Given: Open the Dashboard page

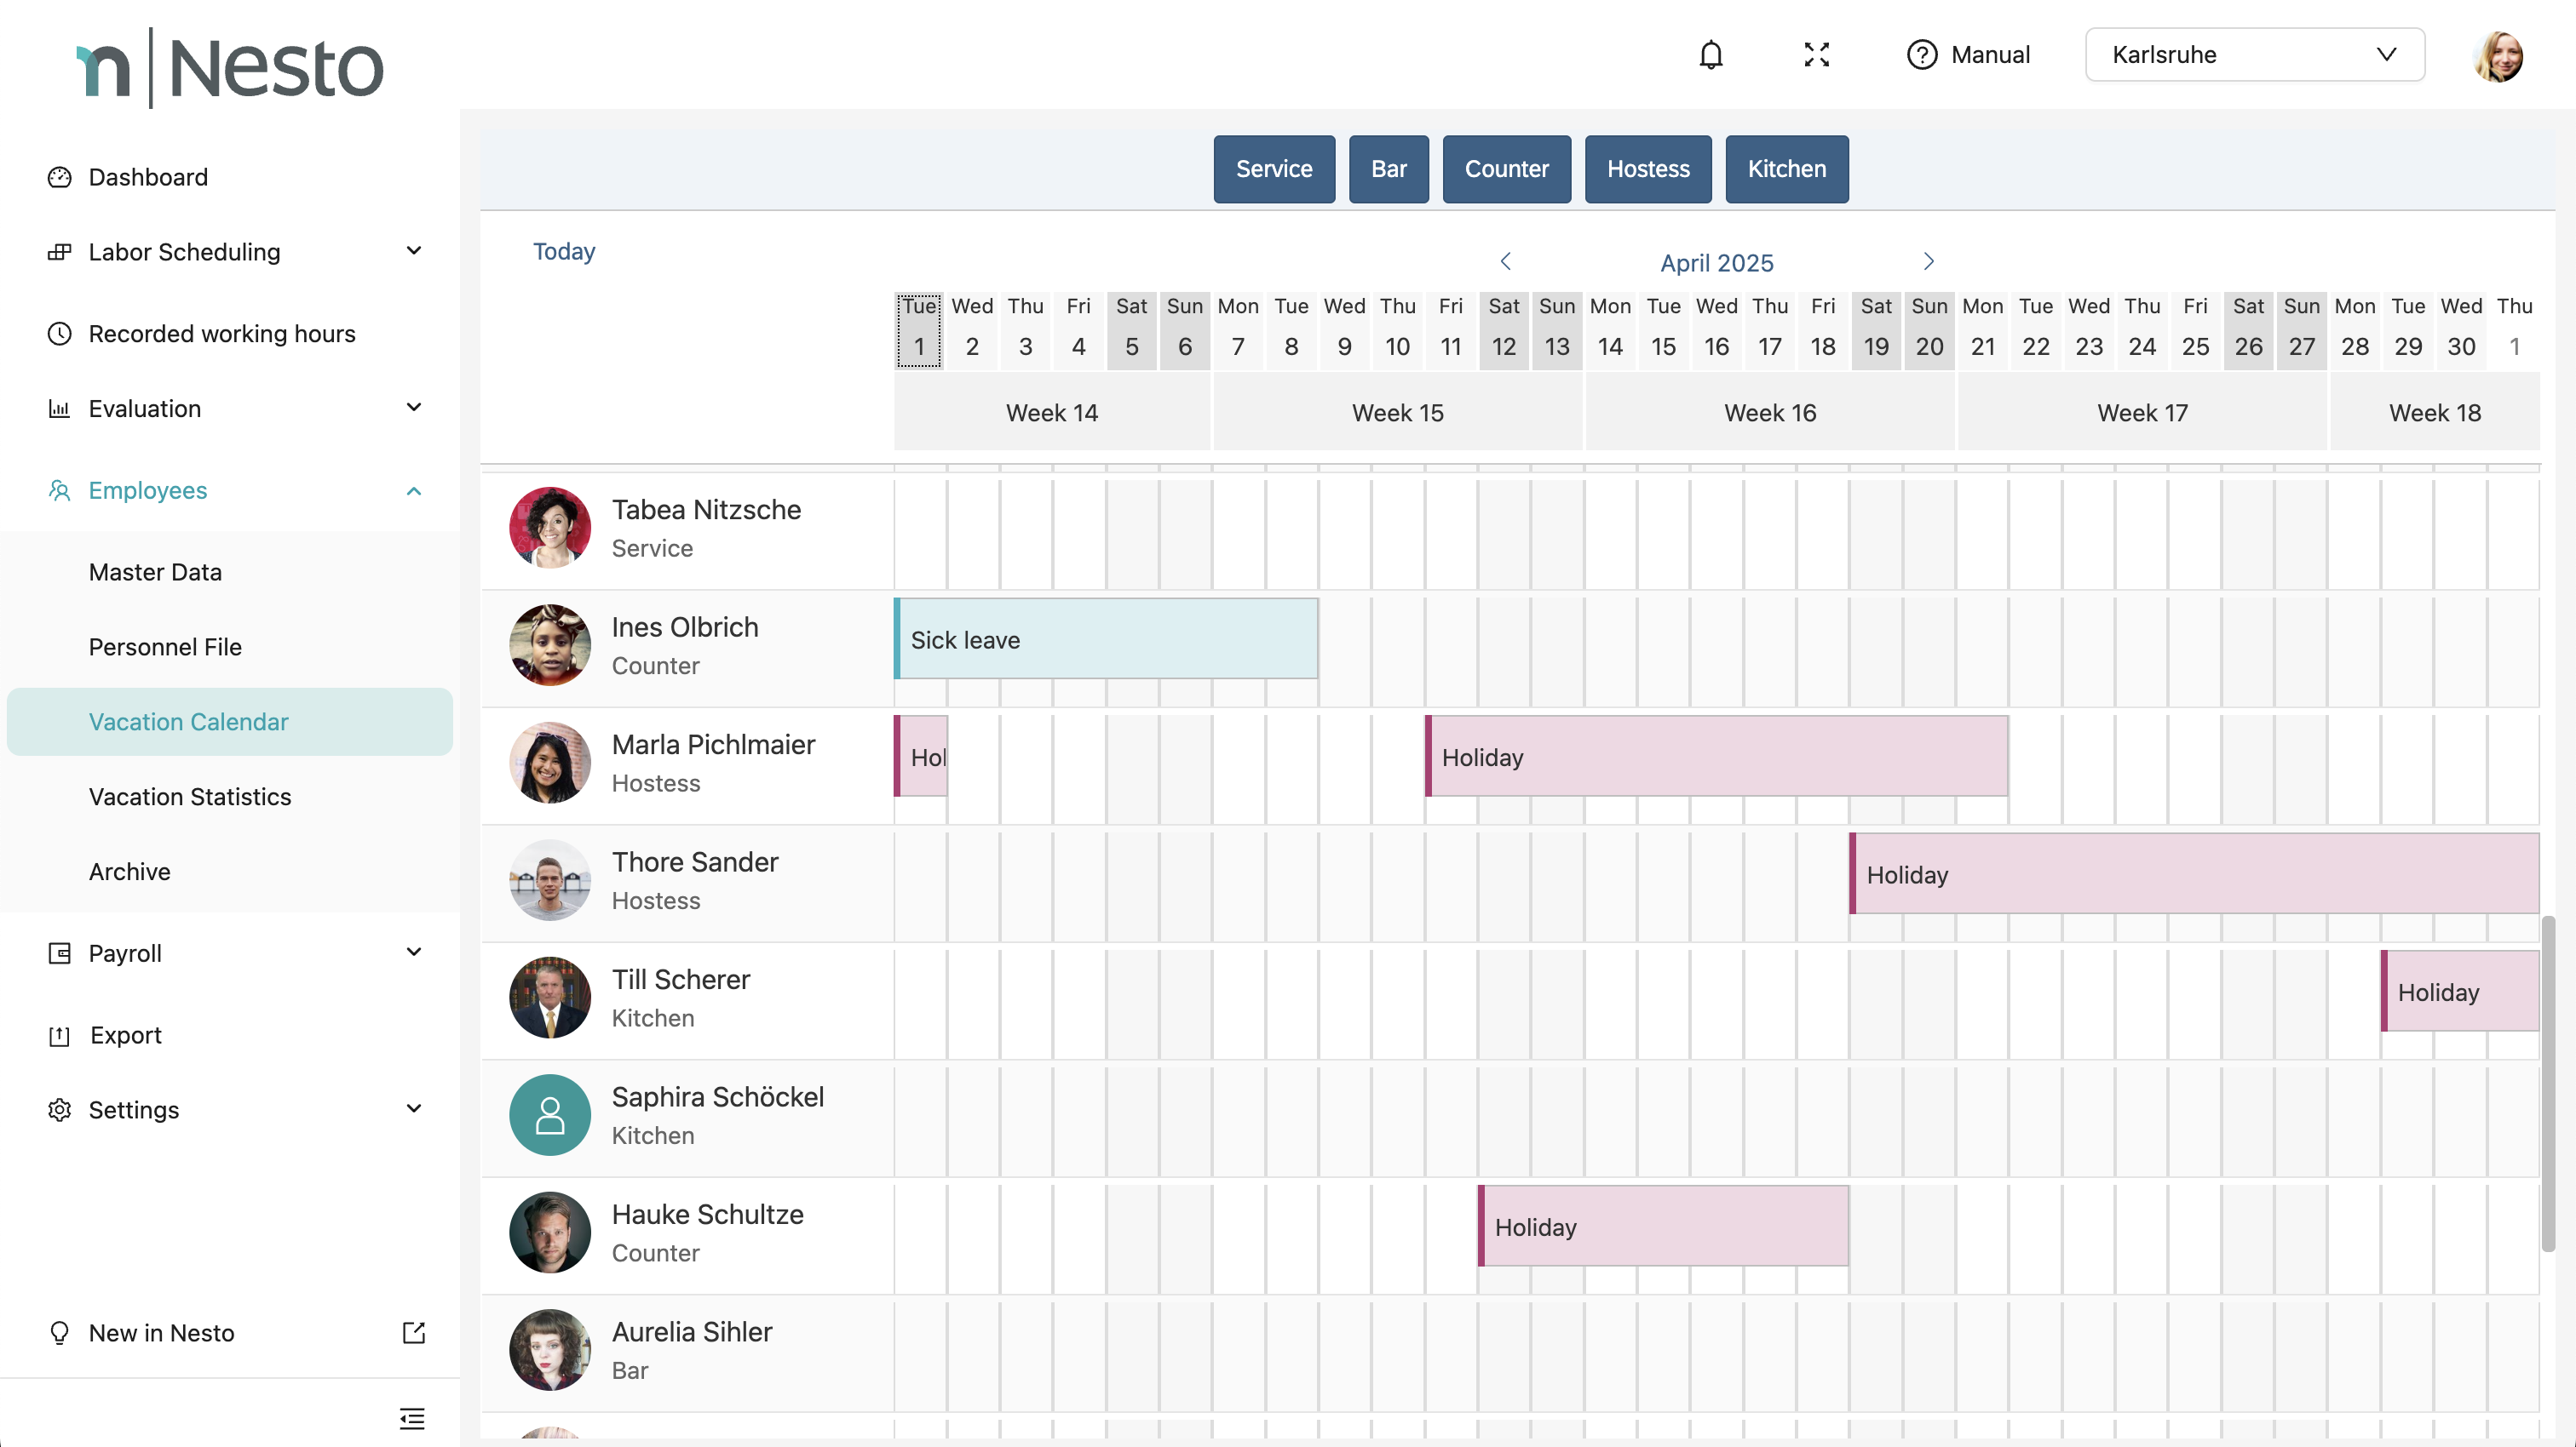Looking at the screenshot, I should [x=148, y=177].
